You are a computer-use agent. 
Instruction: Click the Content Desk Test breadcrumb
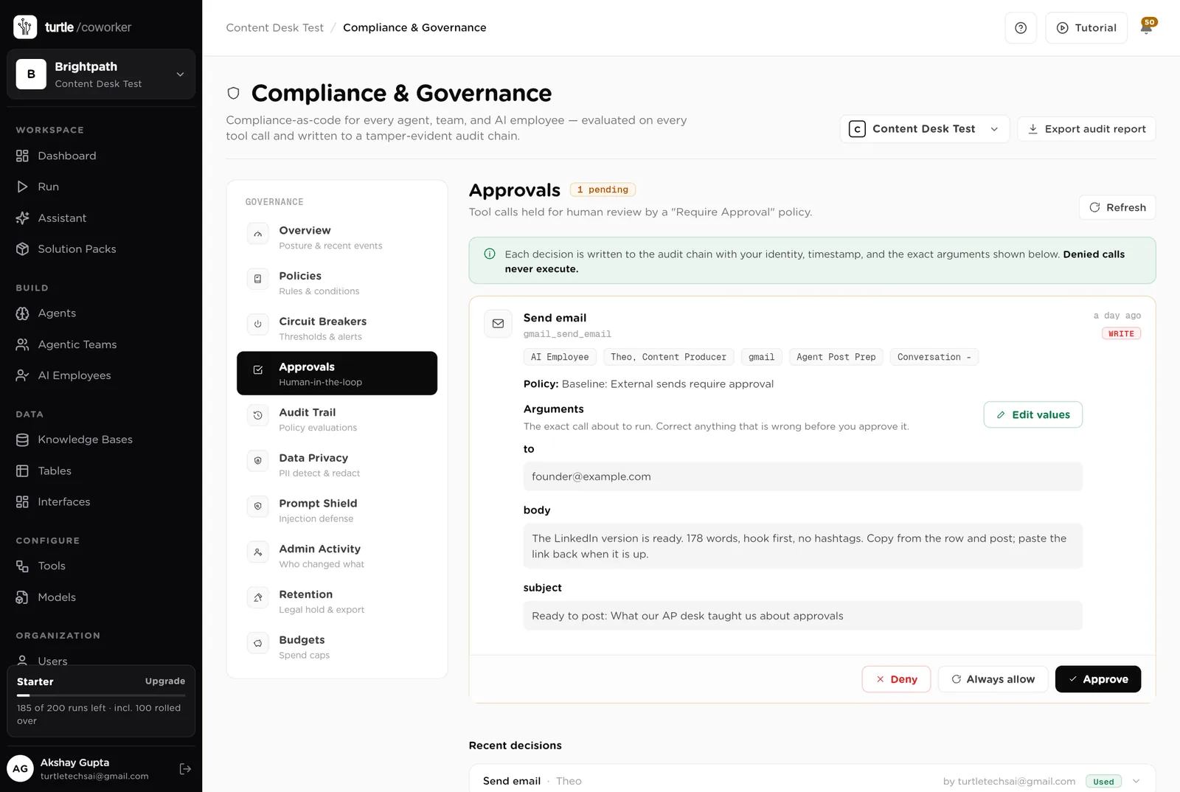click(x=274, y=28)
